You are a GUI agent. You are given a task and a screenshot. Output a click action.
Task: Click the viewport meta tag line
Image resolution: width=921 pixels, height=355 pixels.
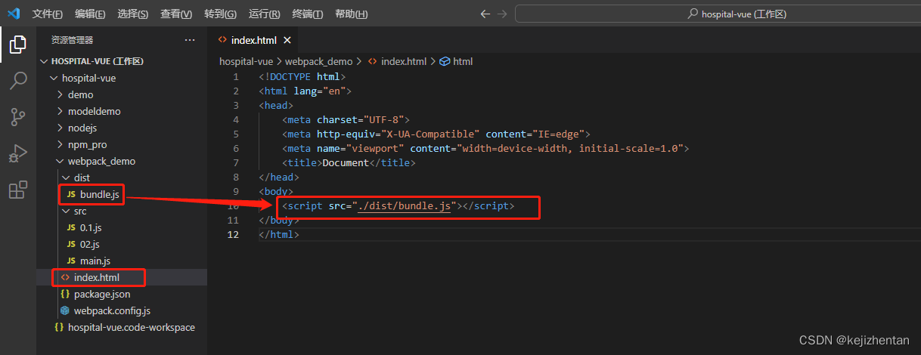(485, 148)
